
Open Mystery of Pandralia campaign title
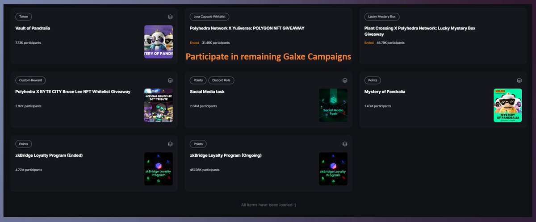[x=385, y=92]
